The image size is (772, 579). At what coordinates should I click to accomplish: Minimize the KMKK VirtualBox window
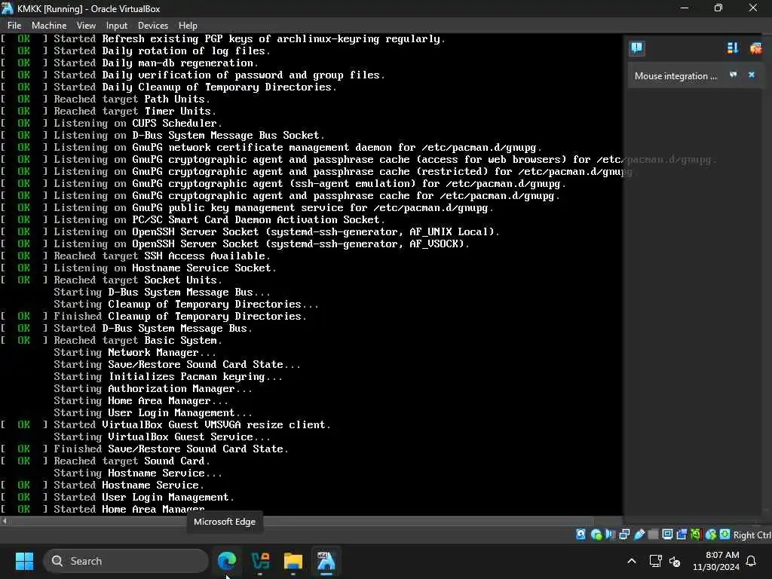684,8
